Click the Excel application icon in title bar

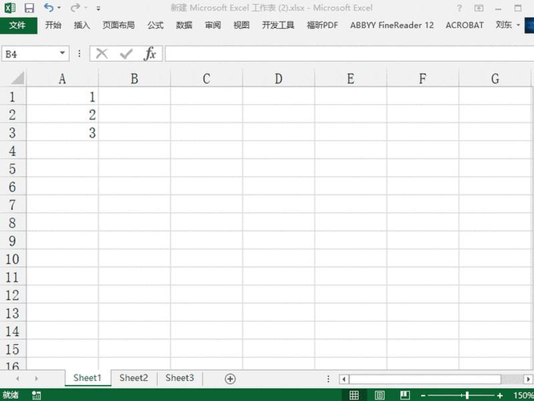pyautogui.click(x=10, y=7)
